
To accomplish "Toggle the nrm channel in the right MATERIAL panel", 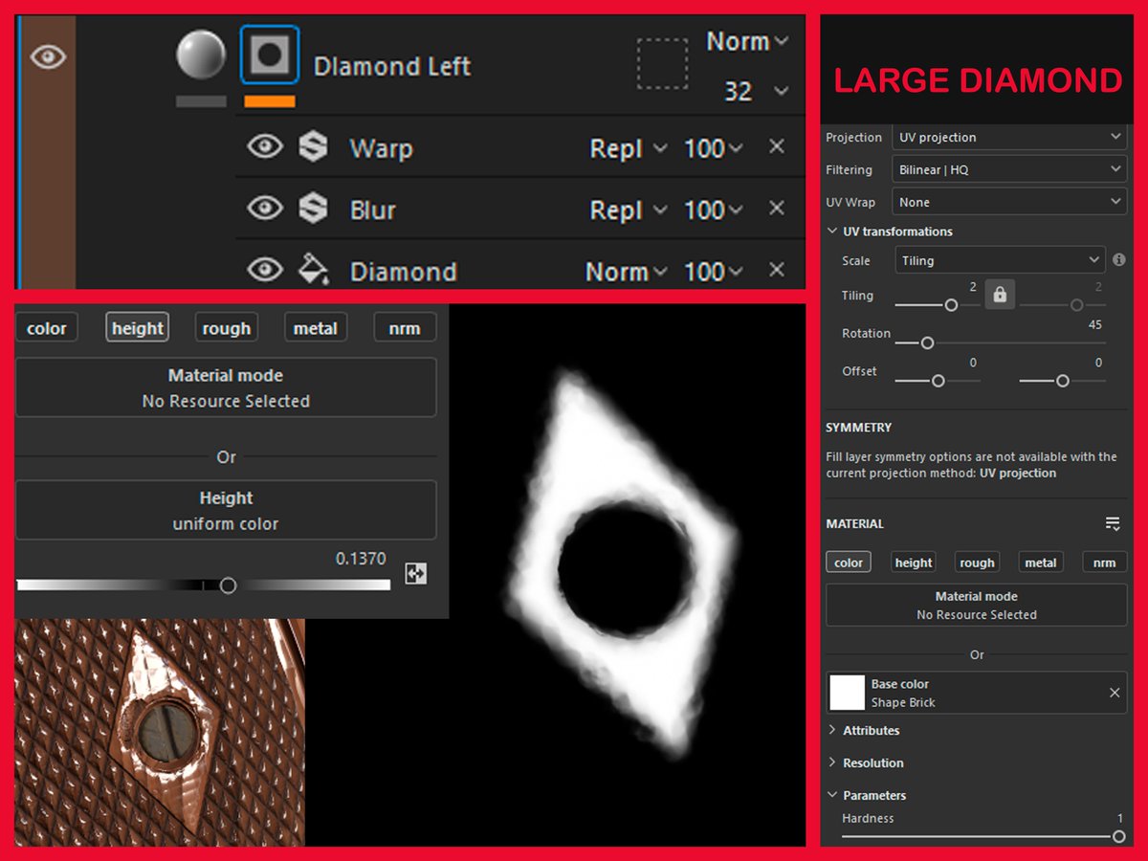I will (x=1104, y=563).
